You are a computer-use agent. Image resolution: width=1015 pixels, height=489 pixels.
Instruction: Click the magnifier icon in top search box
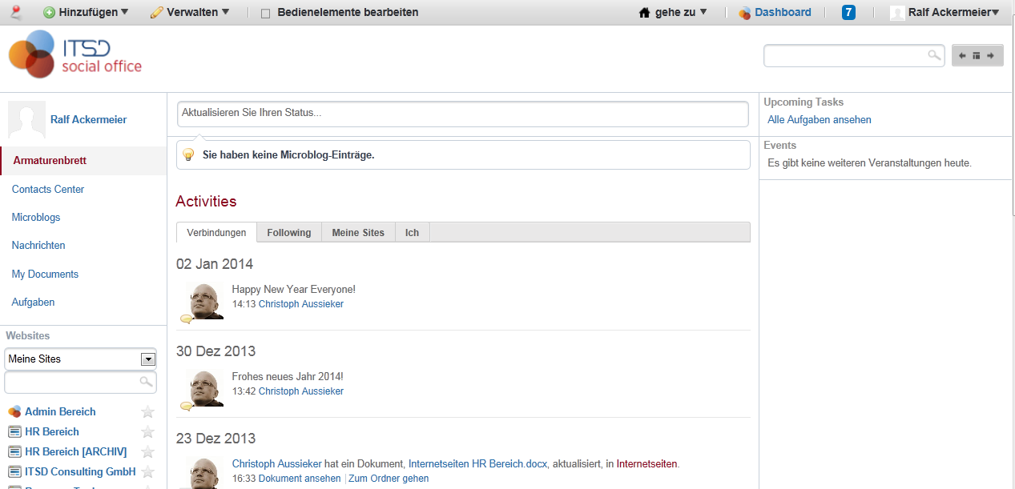tap(934, 55)
